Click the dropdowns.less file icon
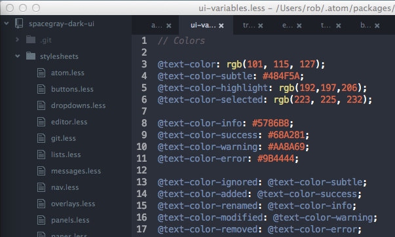The height and width of the screenshot is (237, 395). pyautogui.click(x=41, y=105)
